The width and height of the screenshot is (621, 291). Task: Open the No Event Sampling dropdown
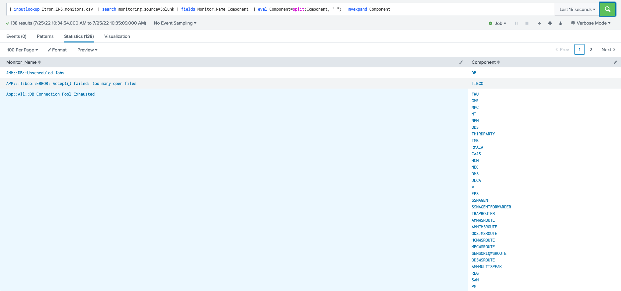tap(175, 23)
